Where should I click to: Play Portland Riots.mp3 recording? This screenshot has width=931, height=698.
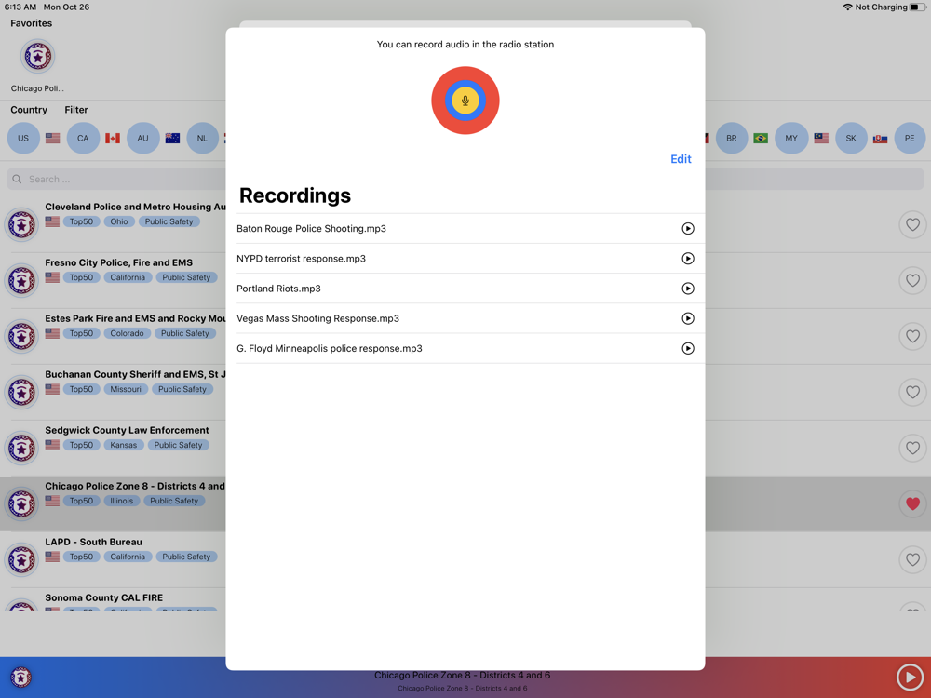[688, 289]
